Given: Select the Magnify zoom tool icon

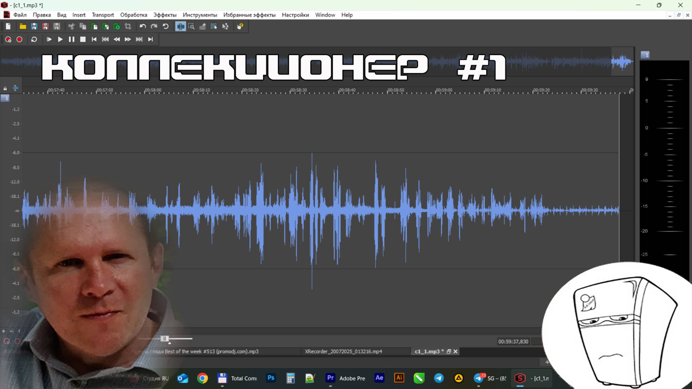Looking at the screenshot, I should click(x=191, y=27).
